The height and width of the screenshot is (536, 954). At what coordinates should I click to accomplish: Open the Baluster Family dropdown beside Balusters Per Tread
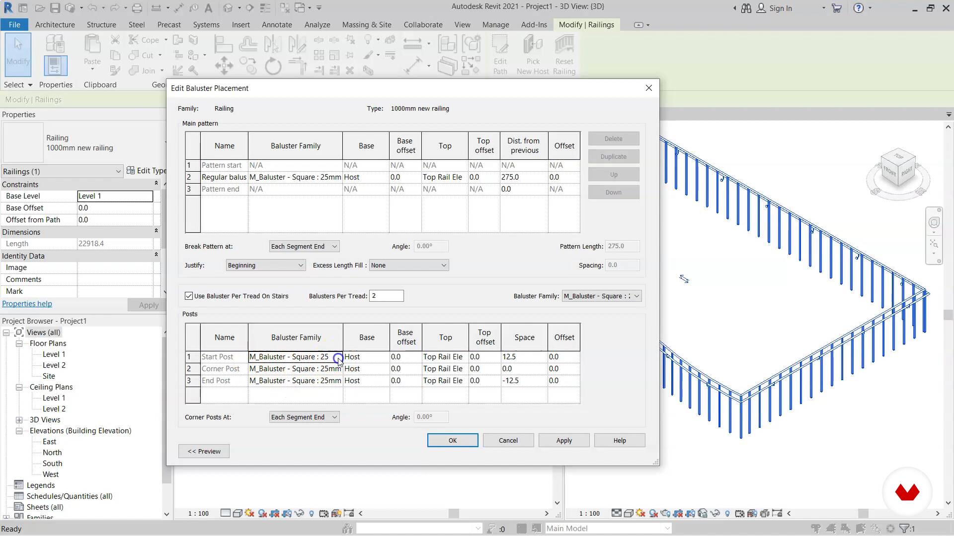click(x=601, y=296)
